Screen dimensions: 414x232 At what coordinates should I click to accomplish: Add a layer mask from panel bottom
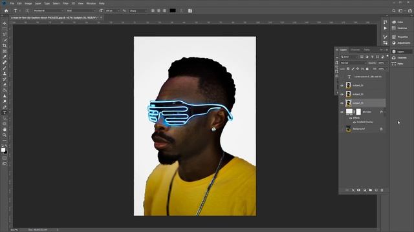tap(358, 190)
